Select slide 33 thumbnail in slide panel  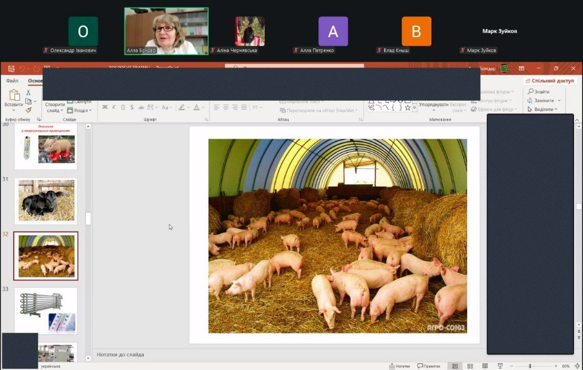[46, 310]
